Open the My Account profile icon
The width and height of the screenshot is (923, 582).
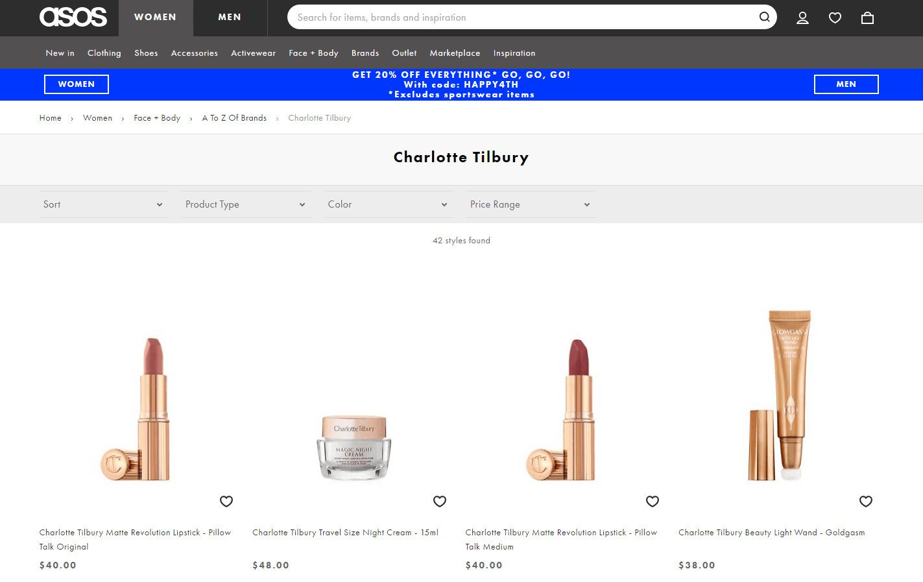point(802,18)
